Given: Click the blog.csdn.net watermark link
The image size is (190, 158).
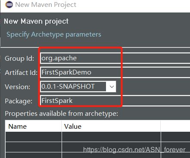Looking at the screenshot, I should coord(134,150).
